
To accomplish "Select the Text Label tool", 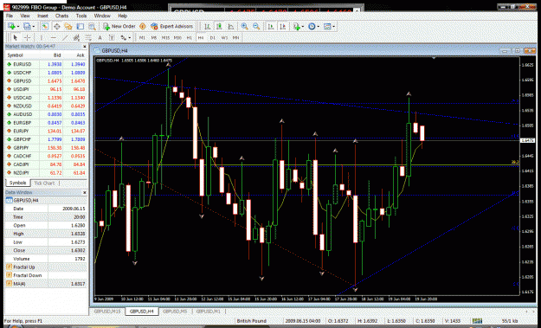I will (x=112, y=37).
